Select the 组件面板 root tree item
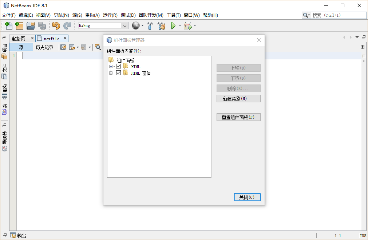 point(125,60)
